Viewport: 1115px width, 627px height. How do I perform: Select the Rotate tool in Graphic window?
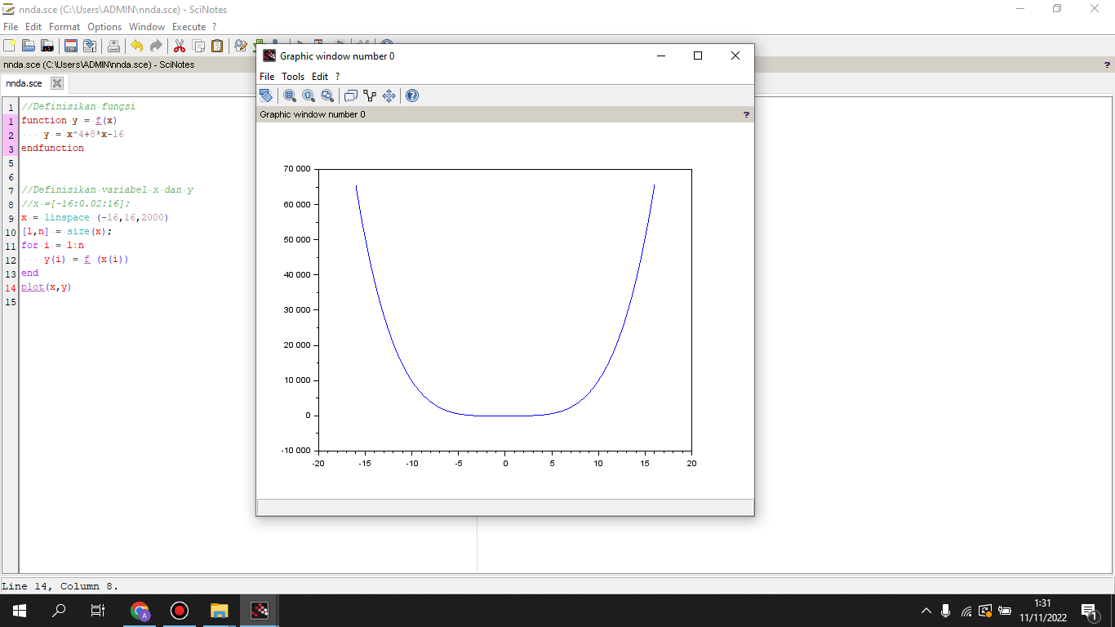pos(266,96)
